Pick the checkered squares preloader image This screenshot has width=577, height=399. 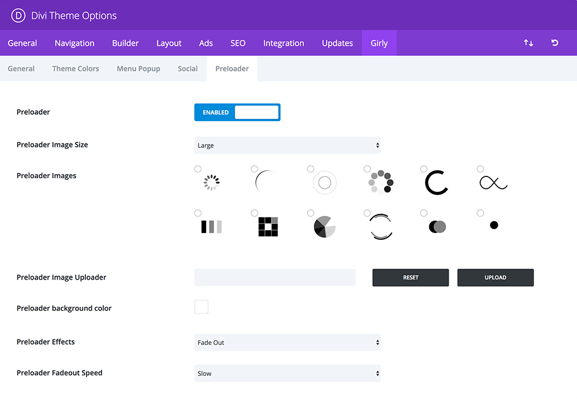[268, 227]
